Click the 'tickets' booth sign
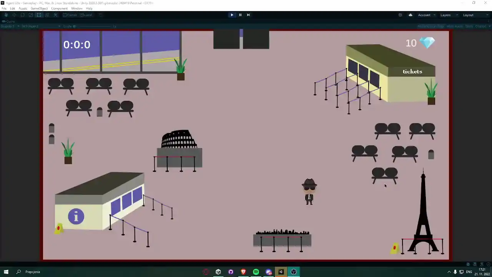Viewport: 492px width, 277px height. (412, 72)
